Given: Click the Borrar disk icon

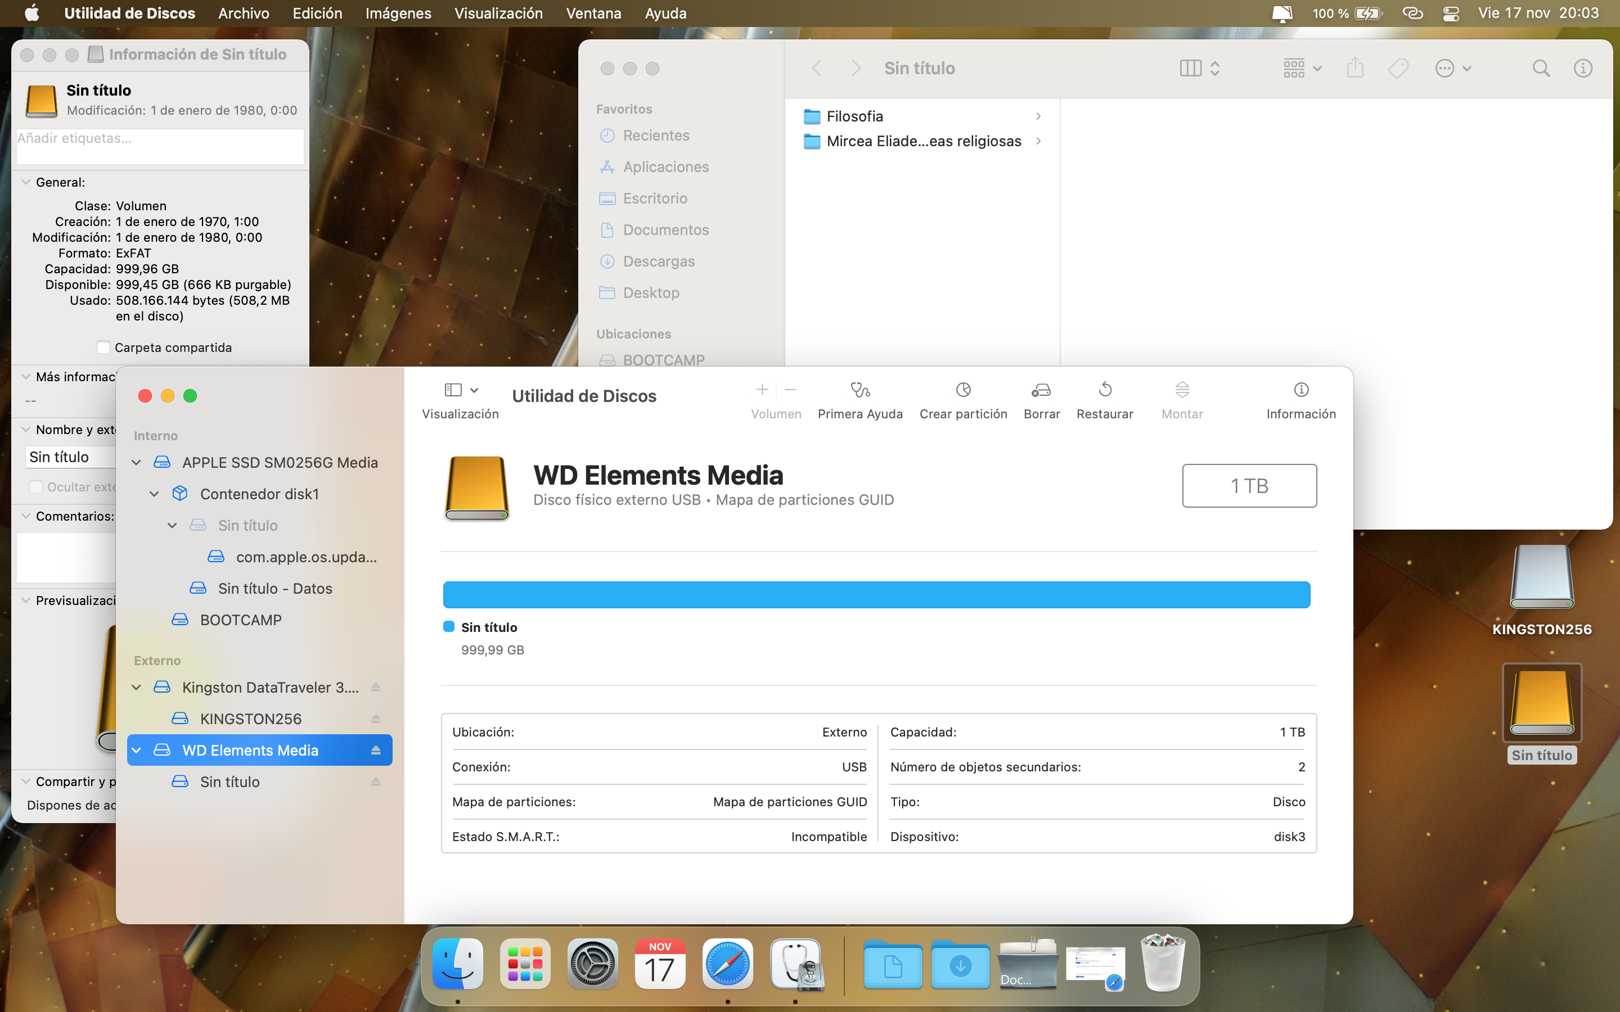Looking at the screenshot, I should point(1041,390).
